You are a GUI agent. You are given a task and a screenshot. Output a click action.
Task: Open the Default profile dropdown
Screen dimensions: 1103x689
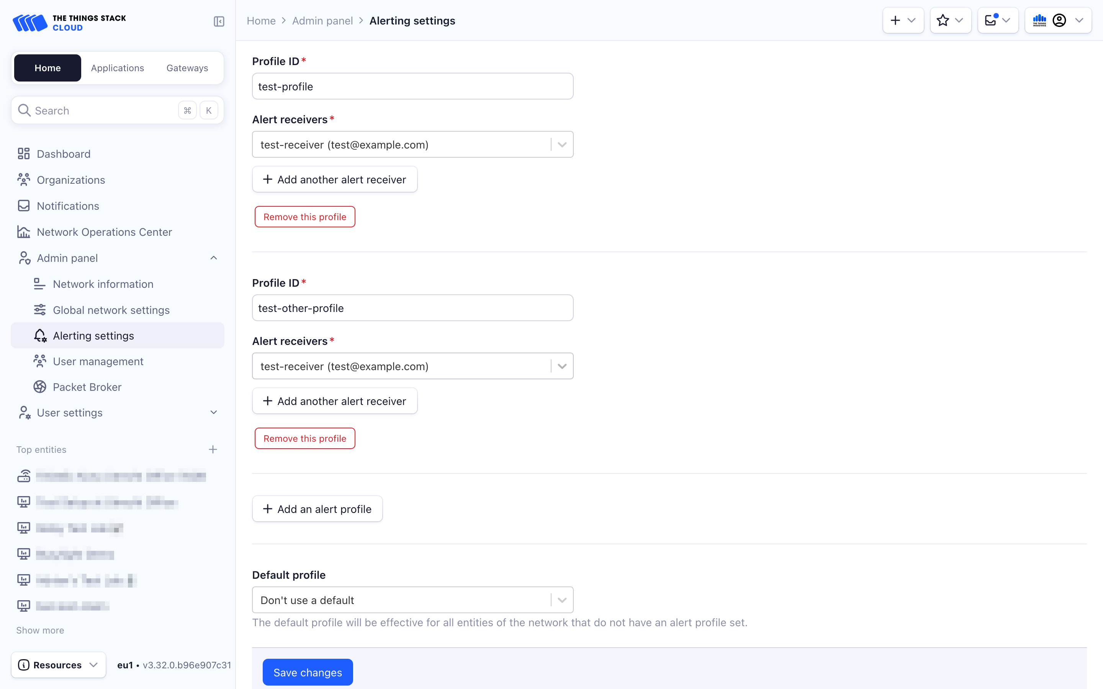pos(561,600)
